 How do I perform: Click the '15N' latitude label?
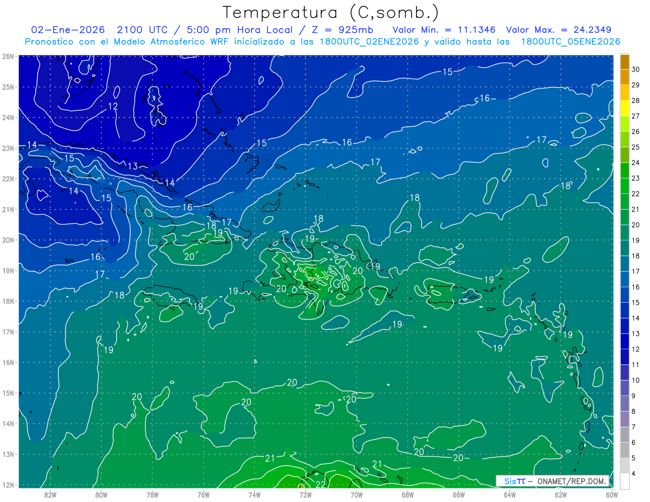tap(8, 393)
